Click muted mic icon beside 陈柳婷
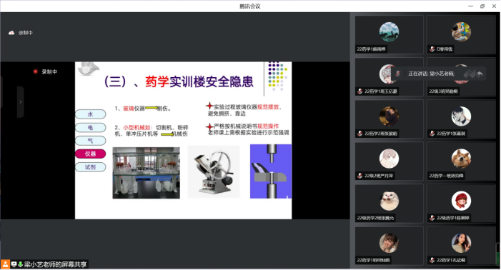 432,218
